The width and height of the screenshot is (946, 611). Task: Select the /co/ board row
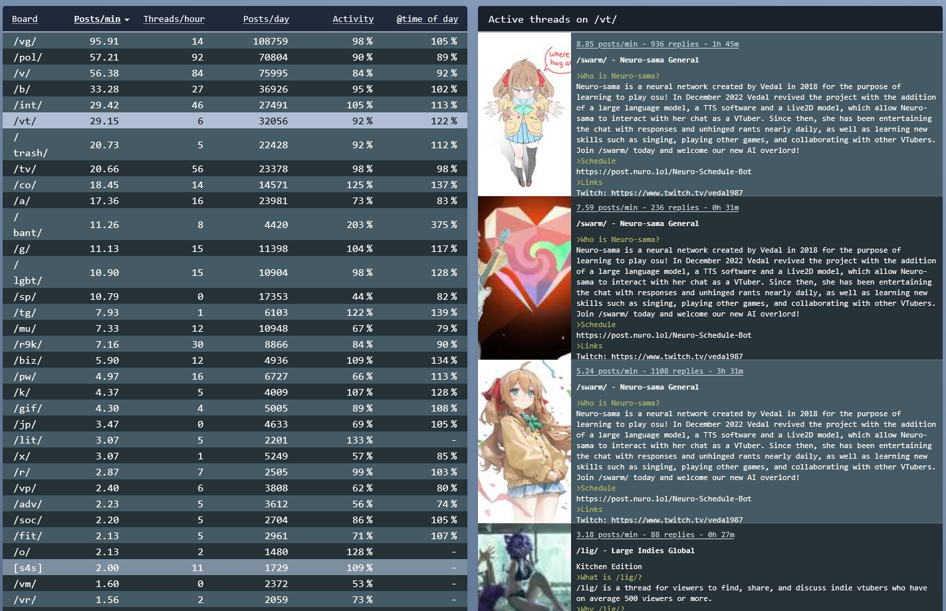pos(235,184)
